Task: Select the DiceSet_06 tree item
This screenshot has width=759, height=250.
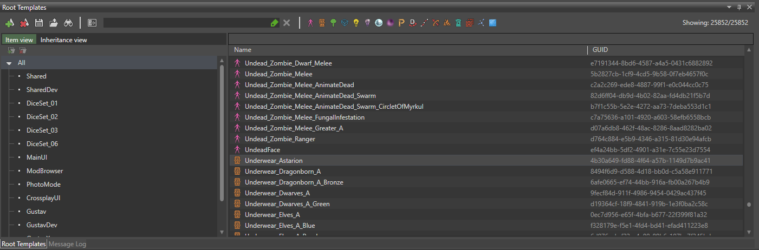Action: click(42, 144)
